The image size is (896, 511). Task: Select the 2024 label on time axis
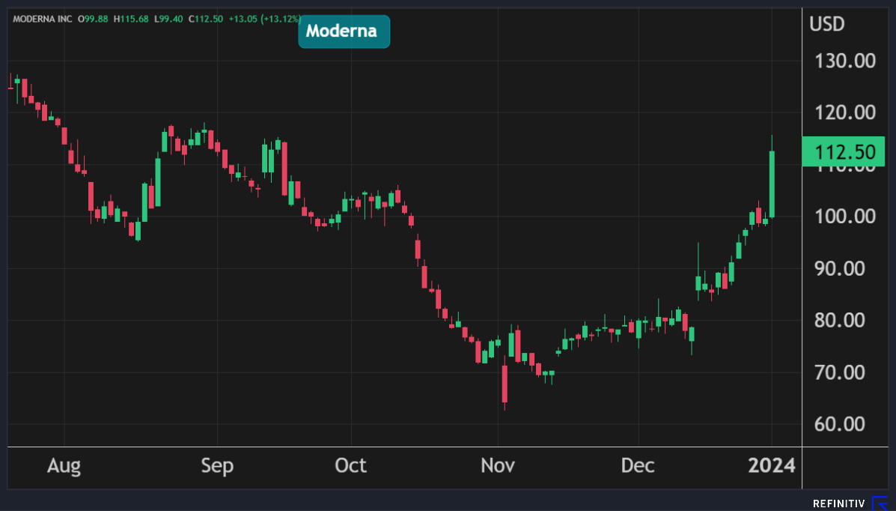(x=771, y=465)
